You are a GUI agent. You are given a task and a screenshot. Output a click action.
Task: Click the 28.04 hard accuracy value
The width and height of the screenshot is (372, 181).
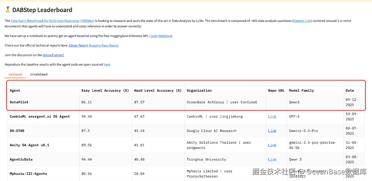click(x=139, y=173)
